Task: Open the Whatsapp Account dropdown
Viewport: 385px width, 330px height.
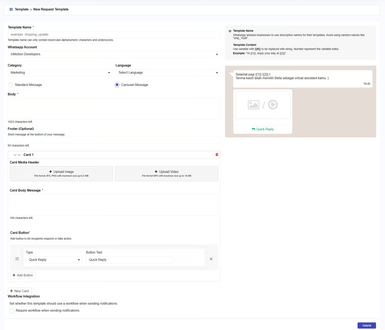Action: click(x=114, y=54)
